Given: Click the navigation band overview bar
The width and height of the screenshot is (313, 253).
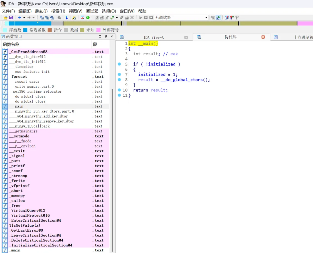Looking at the screenshot, I should (159, 23).
